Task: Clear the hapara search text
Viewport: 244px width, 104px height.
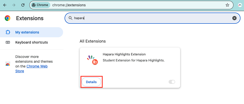Action: (234, 18)
